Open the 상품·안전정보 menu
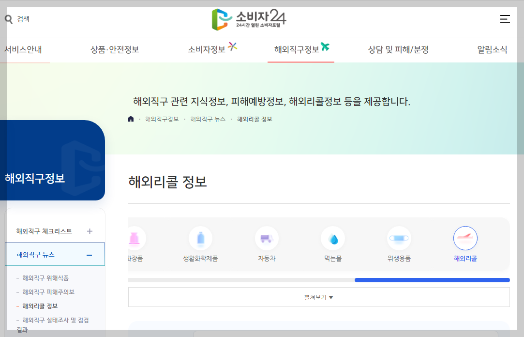The width and height of the screenshot is (524, 337). click(115, 50)
